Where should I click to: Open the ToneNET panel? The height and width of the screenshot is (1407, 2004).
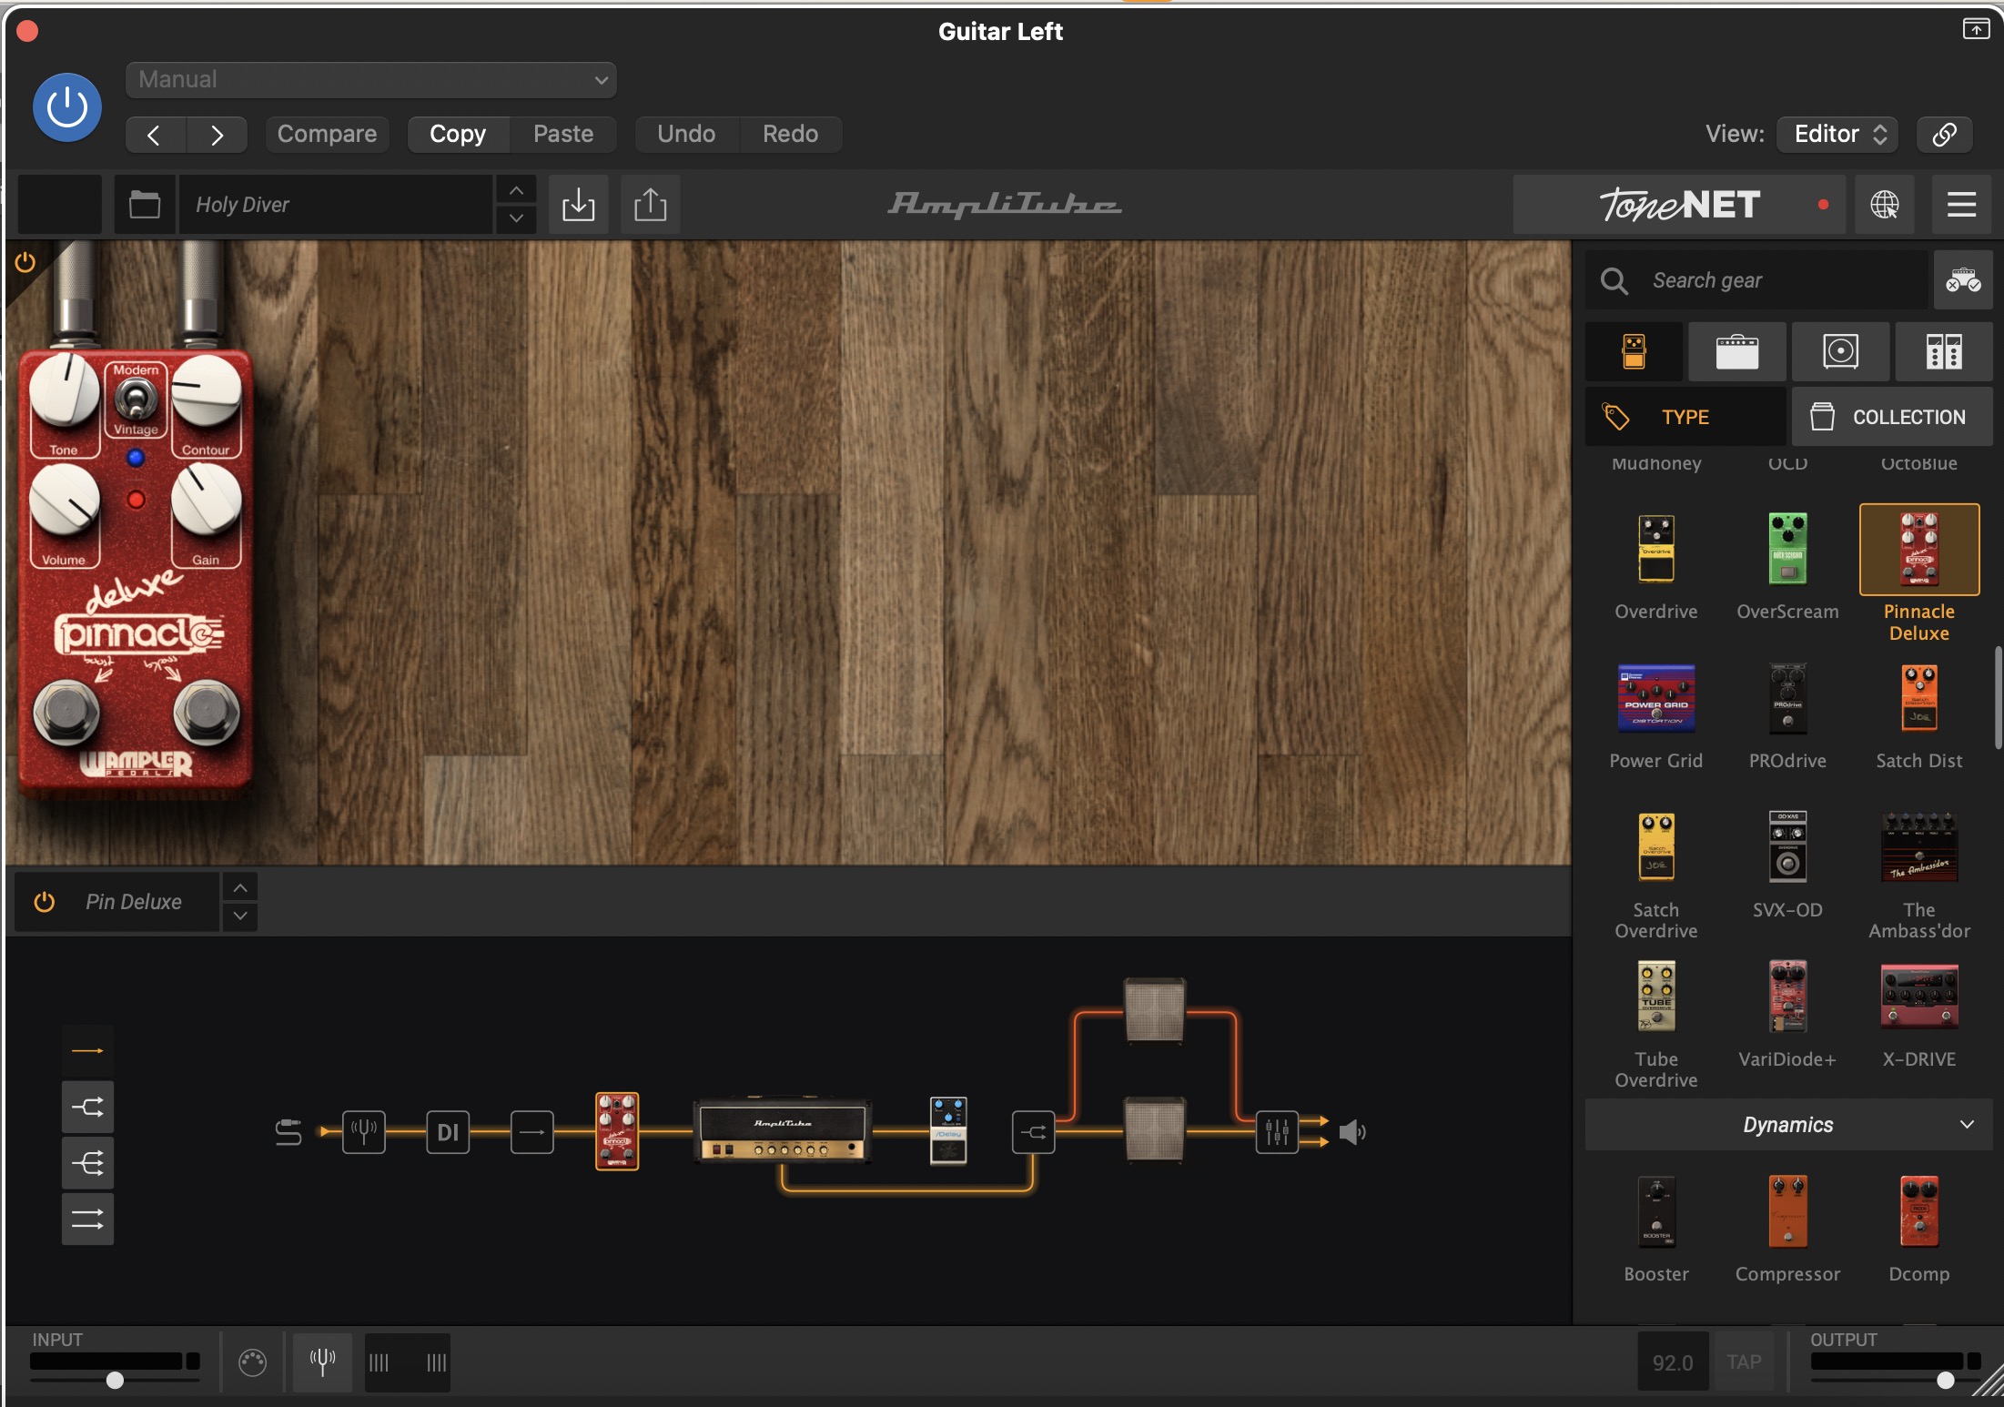(x=1679, y=204)
